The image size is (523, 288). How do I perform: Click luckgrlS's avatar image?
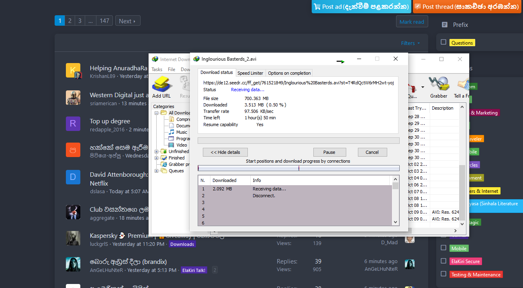click(73, 238)
